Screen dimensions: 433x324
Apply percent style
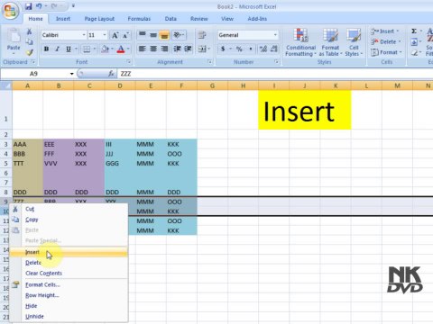click(239, 49)
